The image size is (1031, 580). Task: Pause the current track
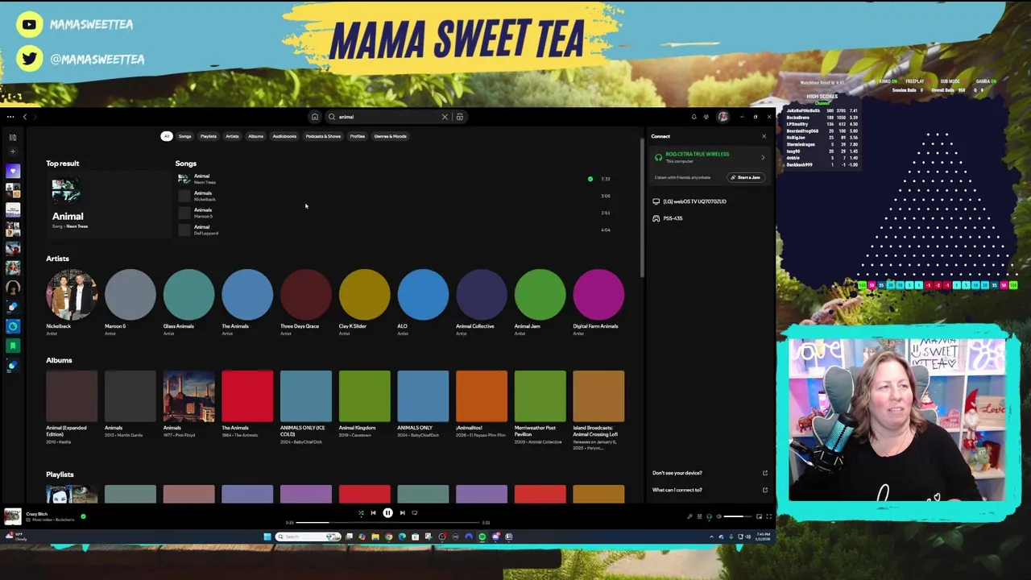tap(387, 513)
